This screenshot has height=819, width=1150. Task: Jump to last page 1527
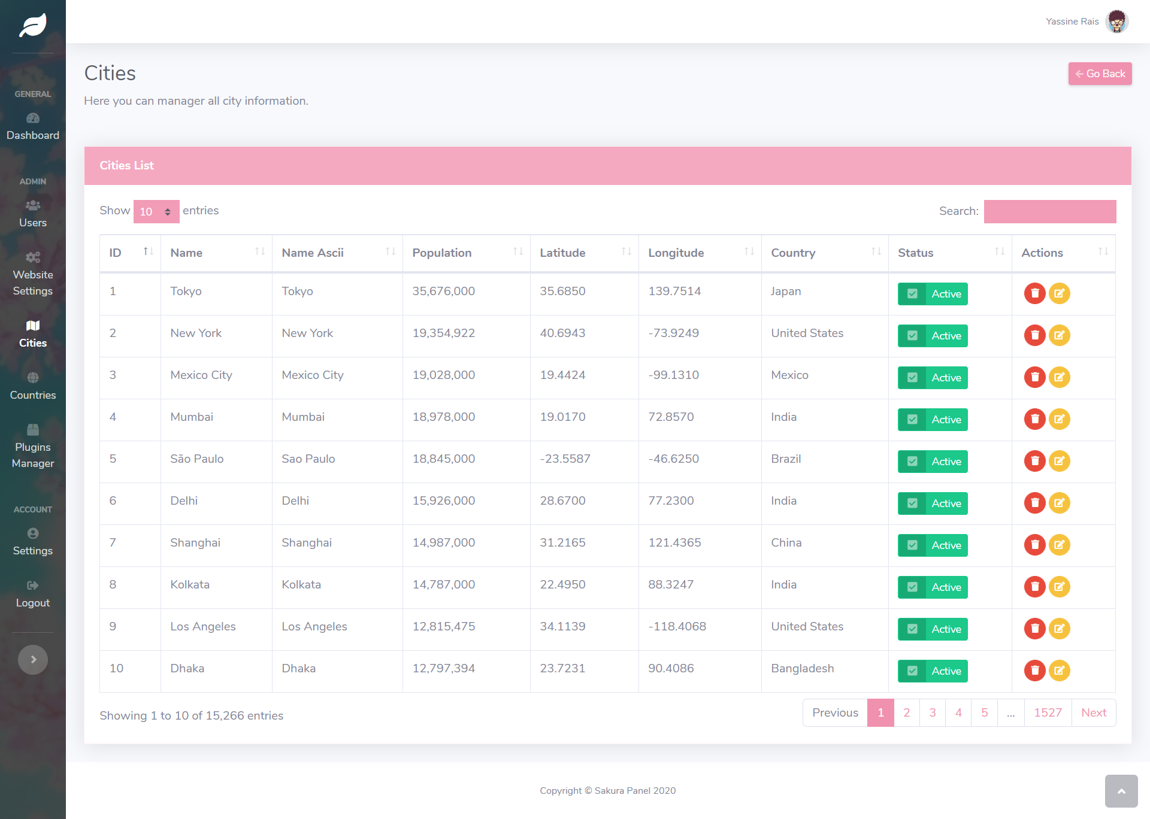pyautogui.click(x=1048, y=712)
